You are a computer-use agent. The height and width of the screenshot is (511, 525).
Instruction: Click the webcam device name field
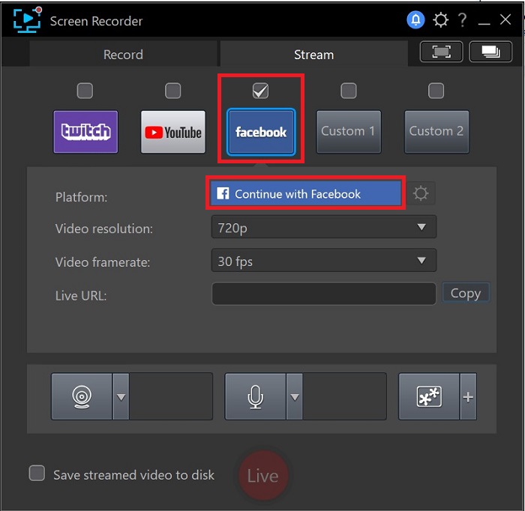click(171, 396)
